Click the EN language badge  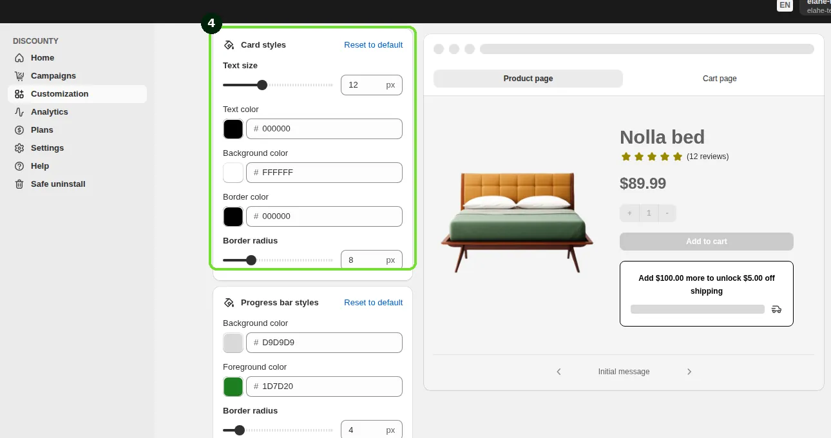[785, 5]
